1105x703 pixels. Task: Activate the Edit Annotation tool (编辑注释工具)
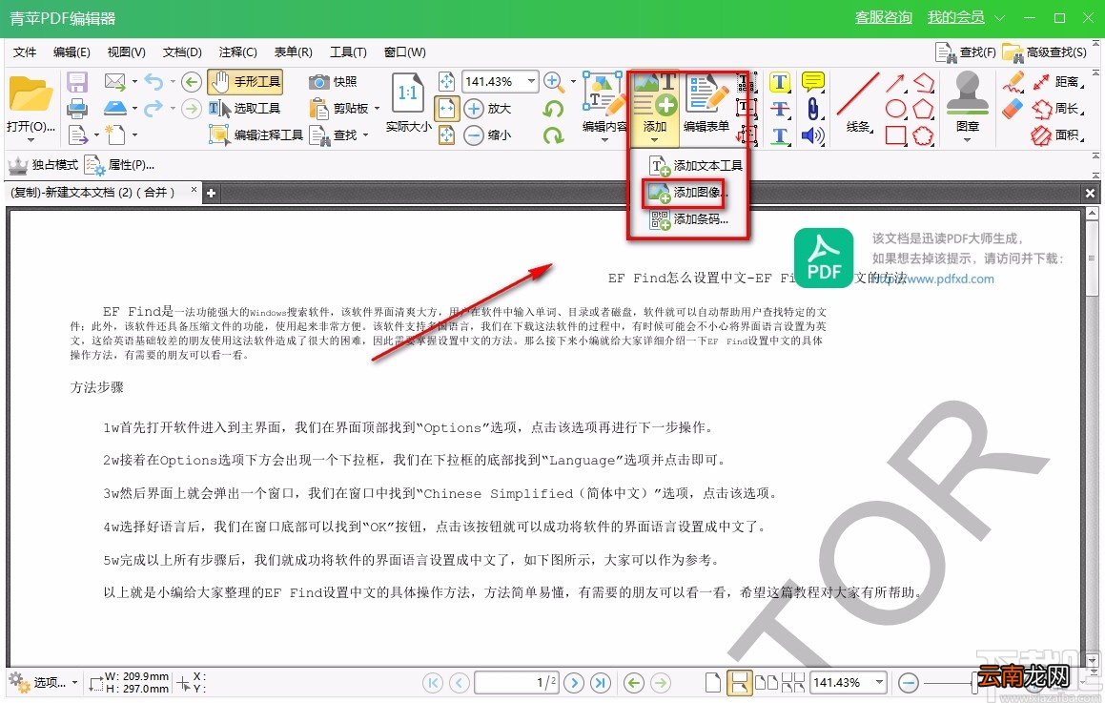(256, 134)
